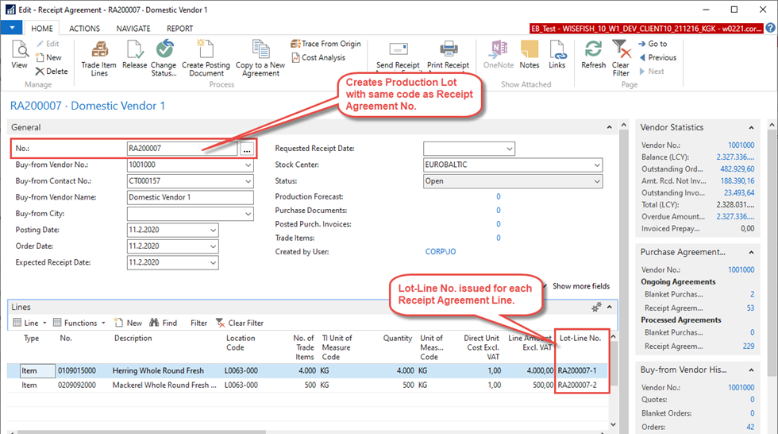Viewport: 778px width, 434px height.
Task: Open Trace From Origin
Action: tap(325, 45)
